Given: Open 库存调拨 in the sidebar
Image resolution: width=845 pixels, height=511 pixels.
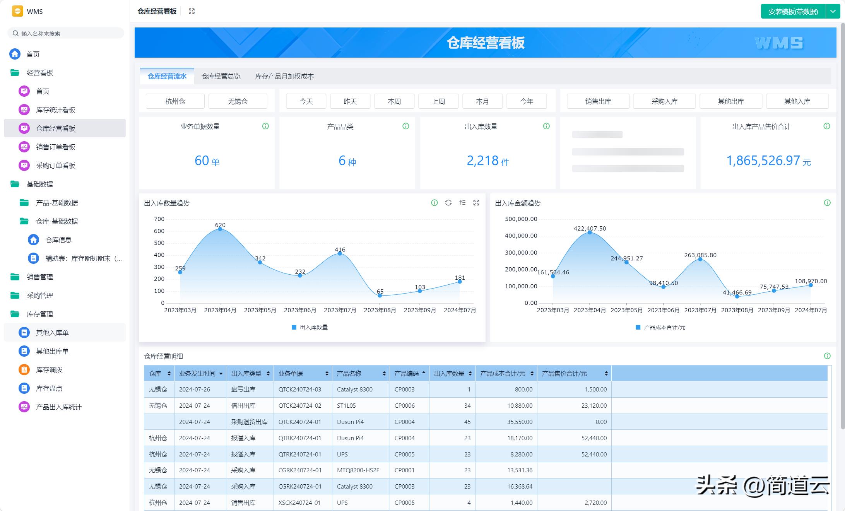Looking at the screenshot, I should (49, 370).
